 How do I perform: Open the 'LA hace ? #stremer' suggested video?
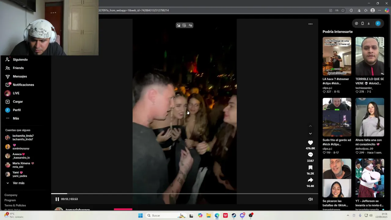[337, 56]
